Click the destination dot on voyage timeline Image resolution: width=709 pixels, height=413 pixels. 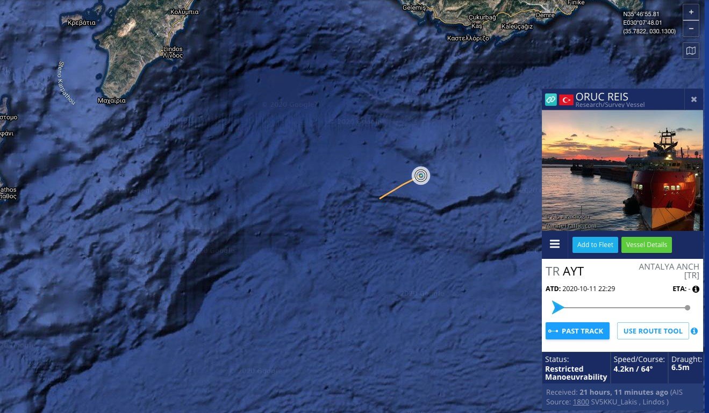pyautogui.click(x=687, y=308)
